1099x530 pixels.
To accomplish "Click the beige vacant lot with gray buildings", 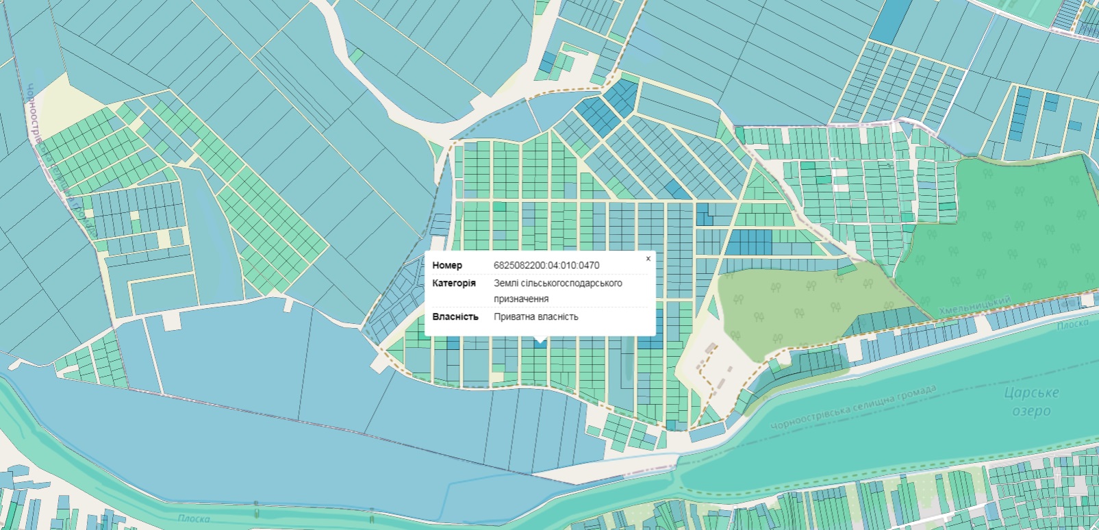I will (x=712, y=370).
